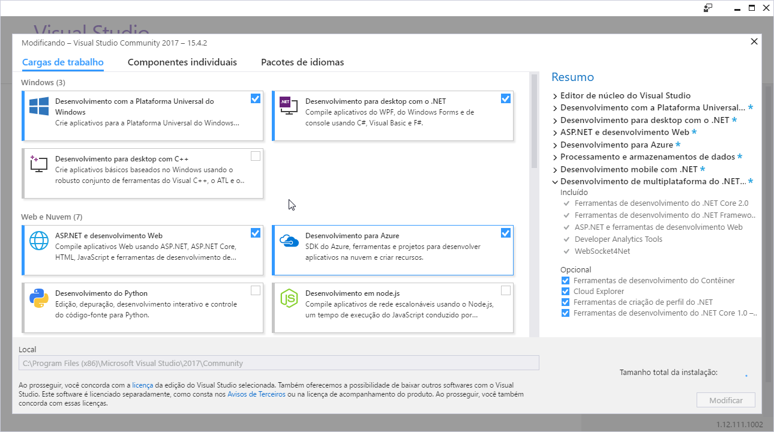Click the Azure cloud icon
This screenshot has width=774, height=432.
pos(289,241)
